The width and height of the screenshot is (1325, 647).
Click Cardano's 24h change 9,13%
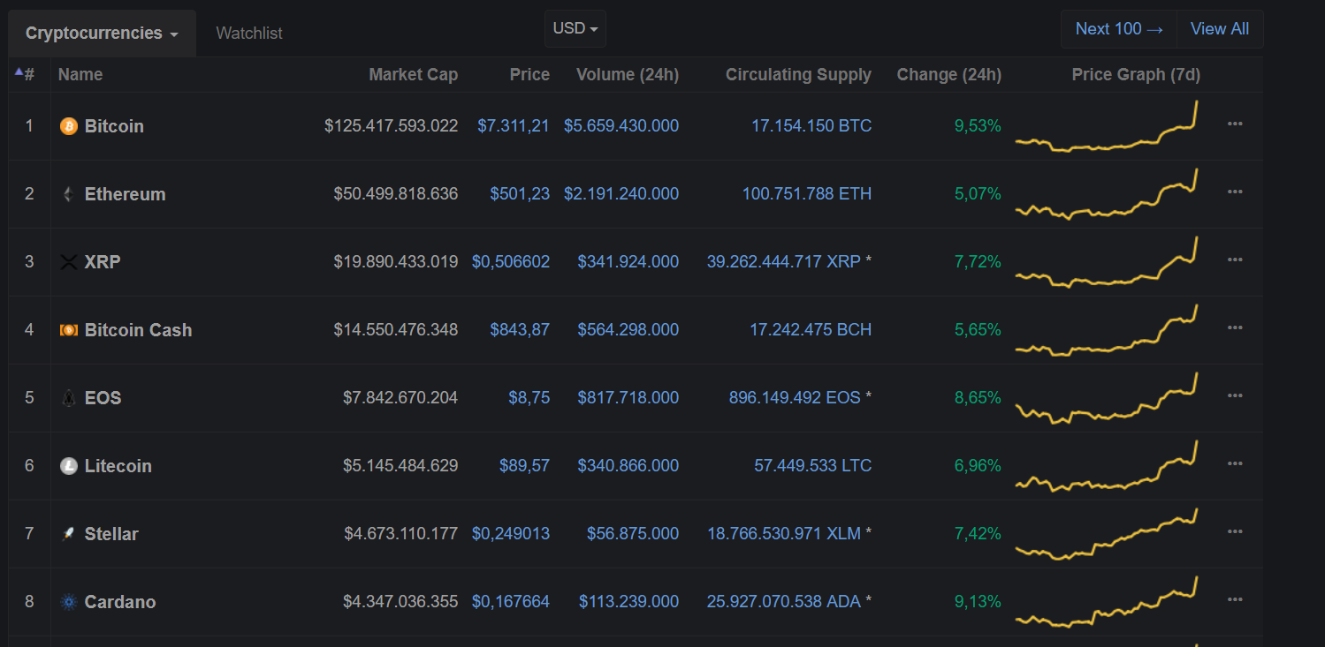pos(978,602)
